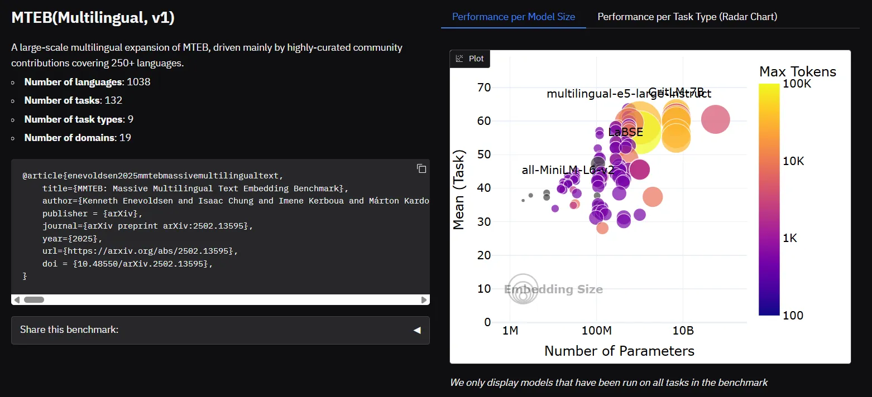Click the Number of languages: 1038 line
Image resolution: width=872 pixels, height=397 pixels.
tap(87, 82)
